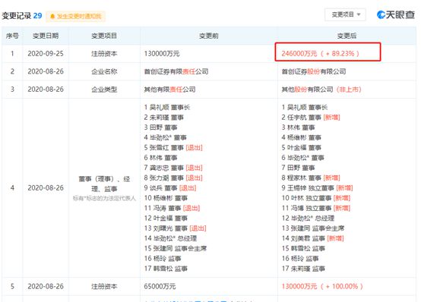Click 注册资本 in row 5
This screenshot has height=302, width=421.
point(104,286)
